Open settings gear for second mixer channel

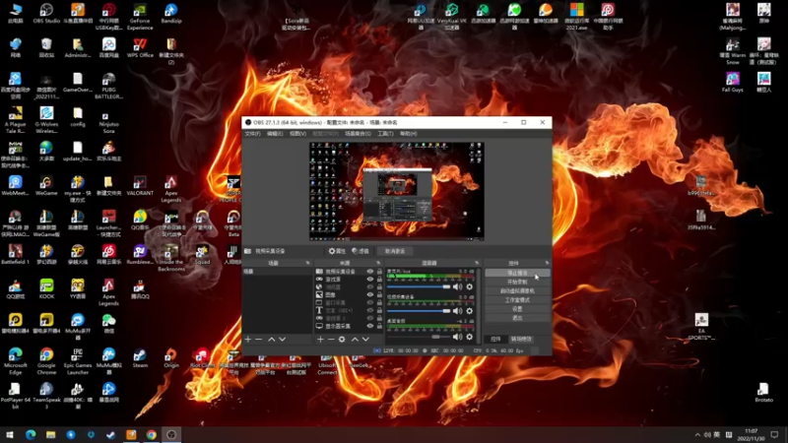pos(469,312)
